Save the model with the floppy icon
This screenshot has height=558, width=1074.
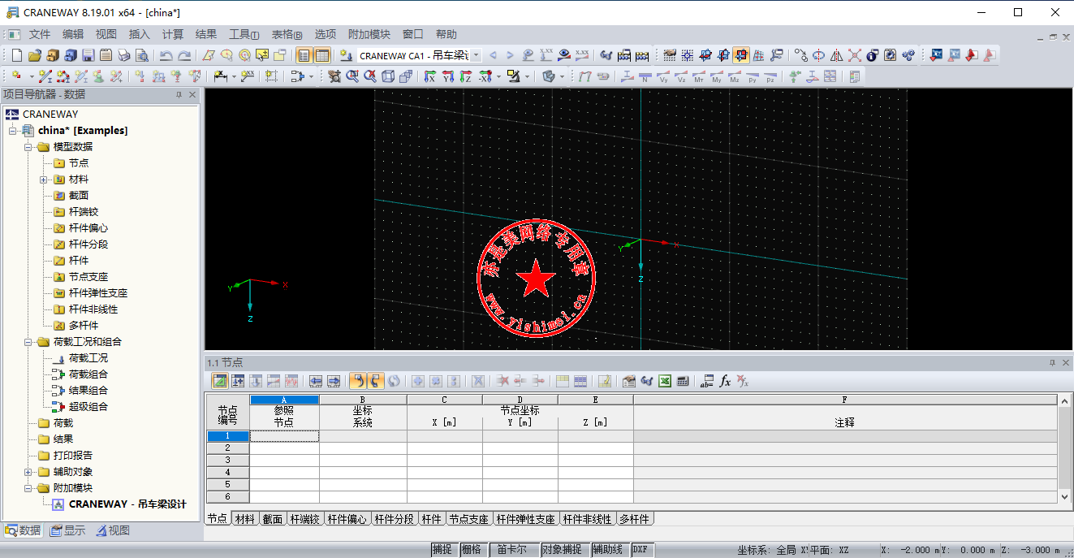point(88,55)
